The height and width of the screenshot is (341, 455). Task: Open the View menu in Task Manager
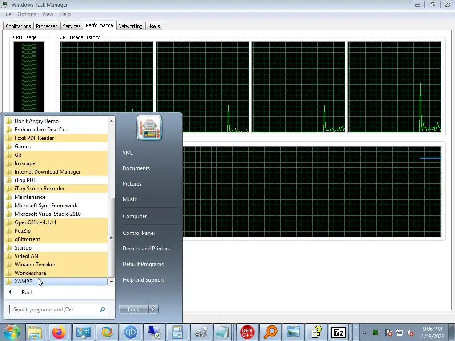pos(48,14)
